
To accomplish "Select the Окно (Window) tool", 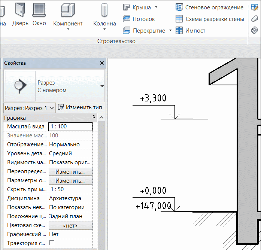I will [x=39, y=13].
